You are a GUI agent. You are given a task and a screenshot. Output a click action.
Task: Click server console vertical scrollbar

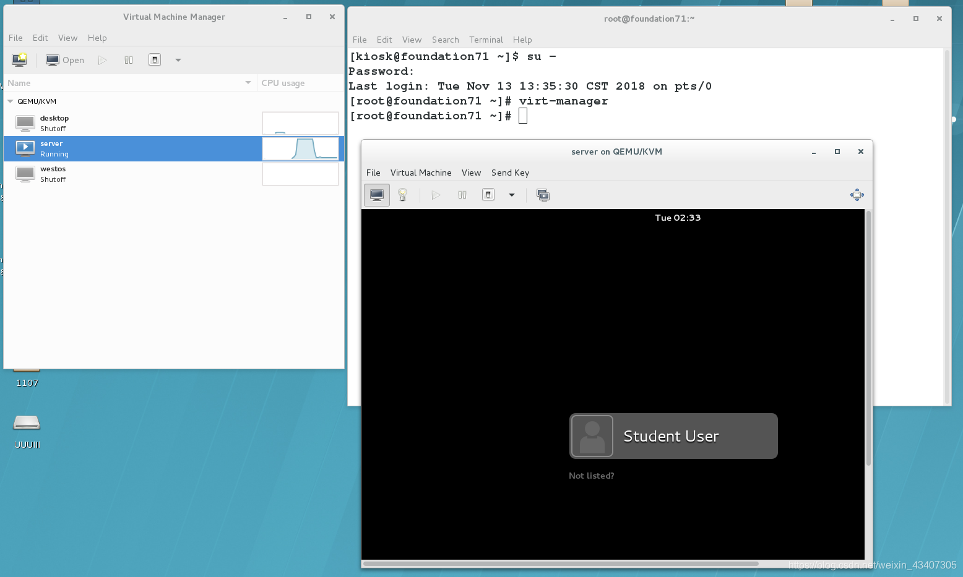[x=868, y=338]
